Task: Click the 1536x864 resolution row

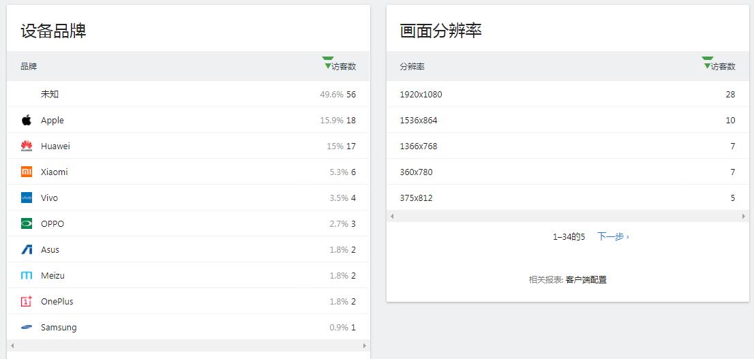Action: click(567, 120)
